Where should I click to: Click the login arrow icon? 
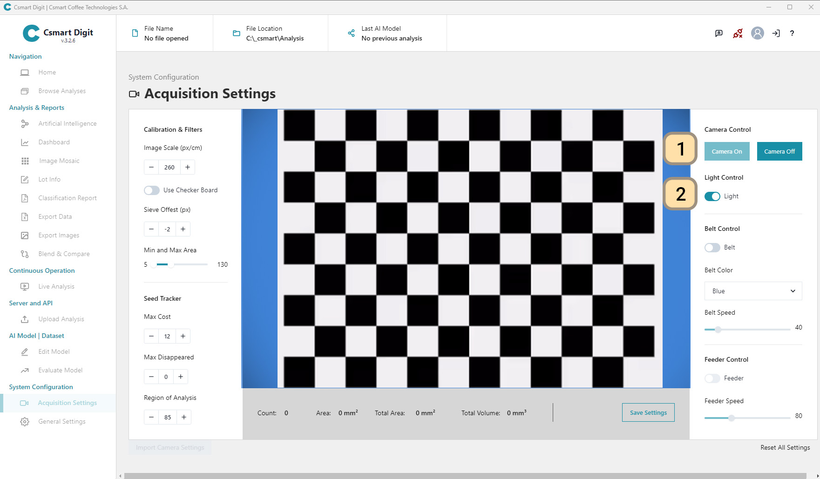tap(776, 33)
